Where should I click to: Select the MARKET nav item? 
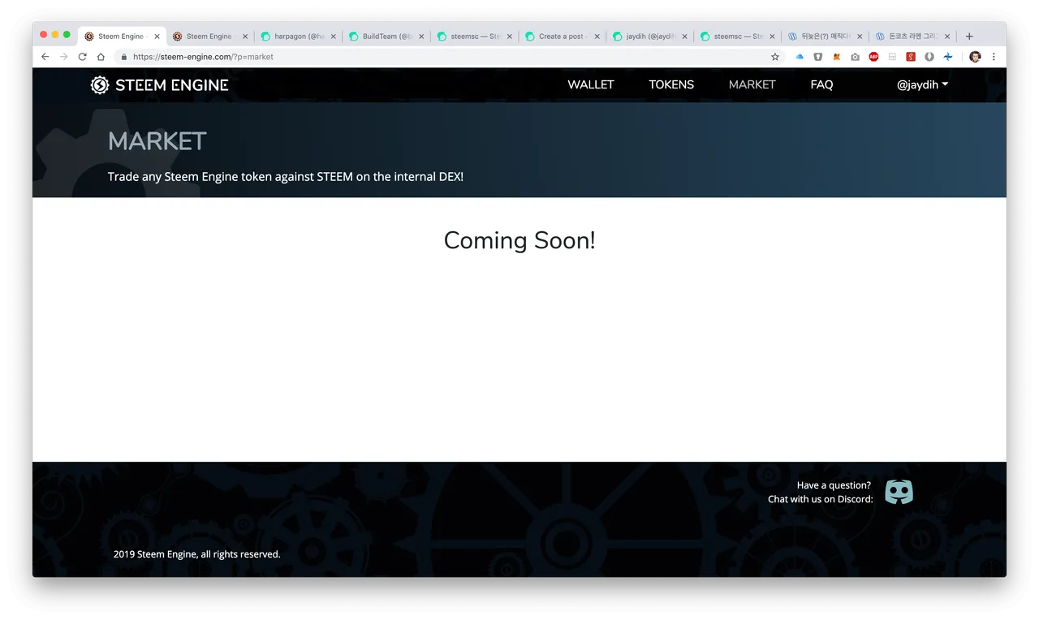tap(752, 84)
